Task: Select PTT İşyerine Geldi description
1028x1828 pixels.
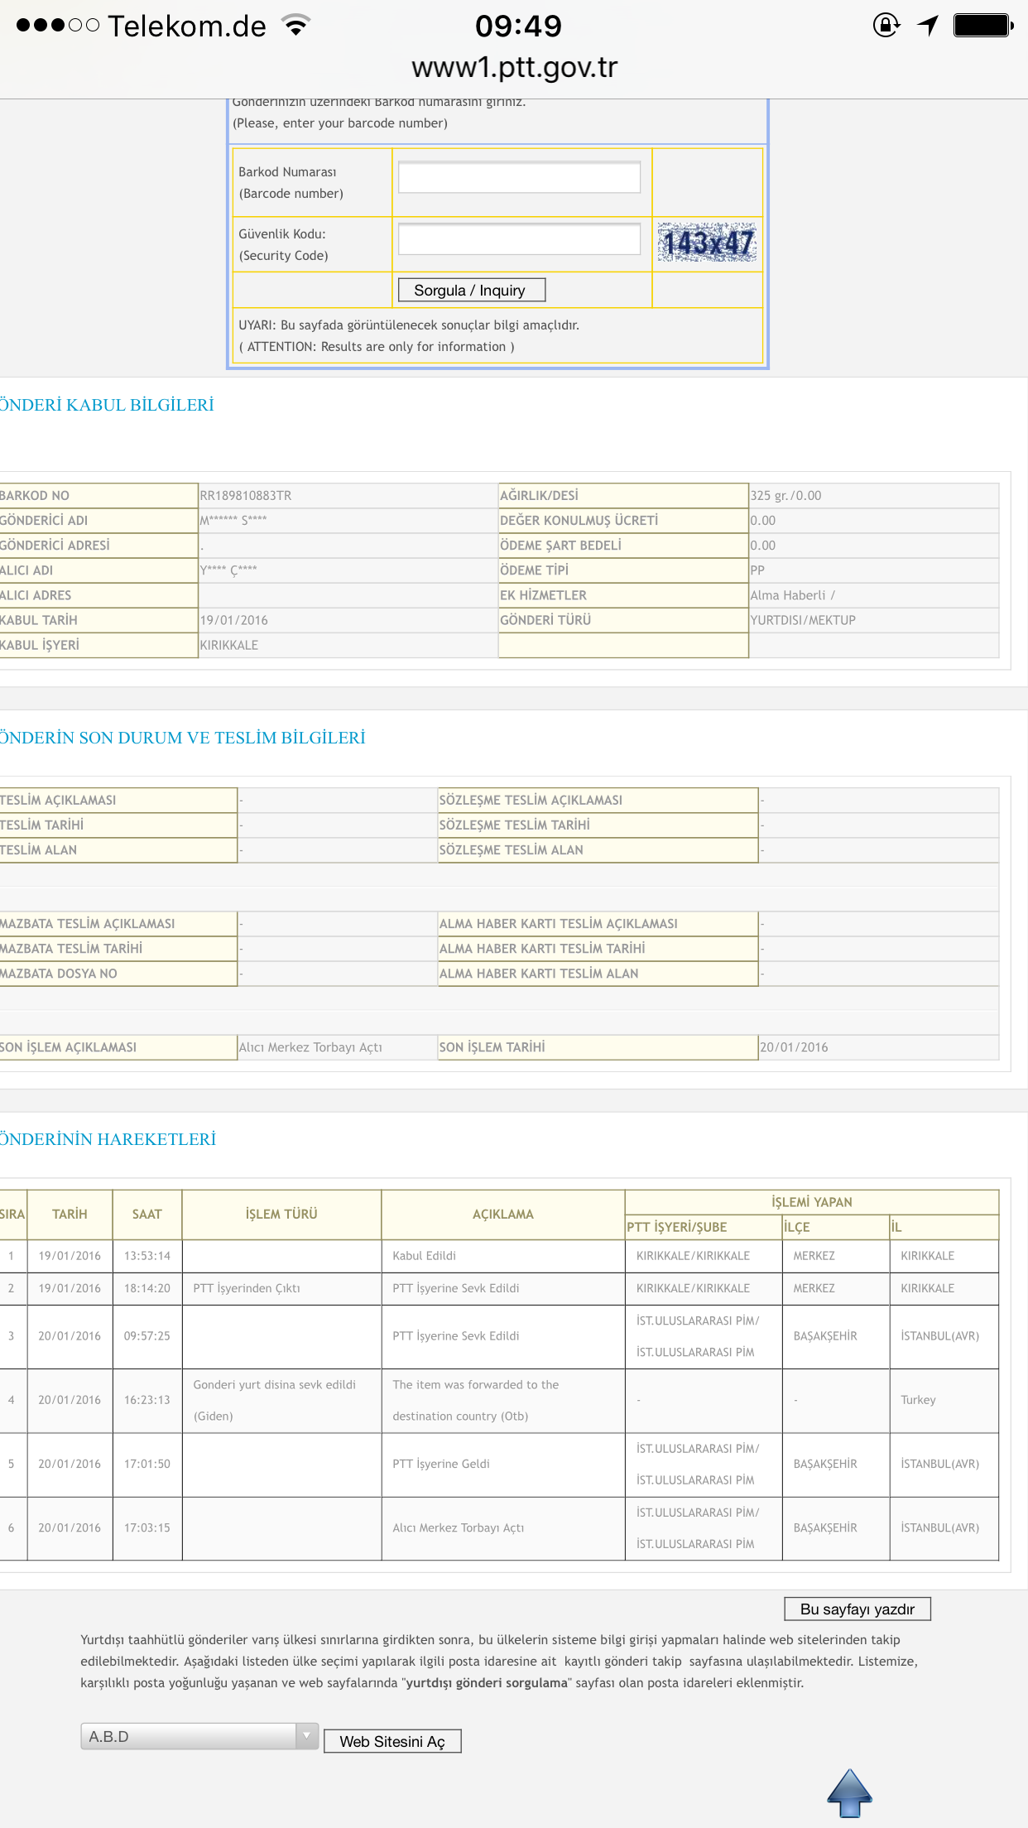Action: pos(441,1464)
